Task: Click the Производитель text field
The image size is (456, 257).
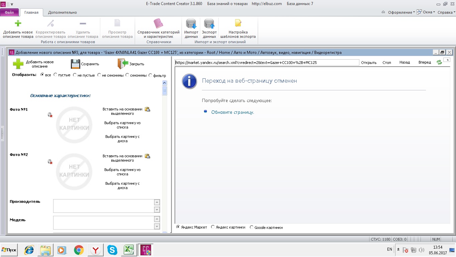Action: point(104,206)
